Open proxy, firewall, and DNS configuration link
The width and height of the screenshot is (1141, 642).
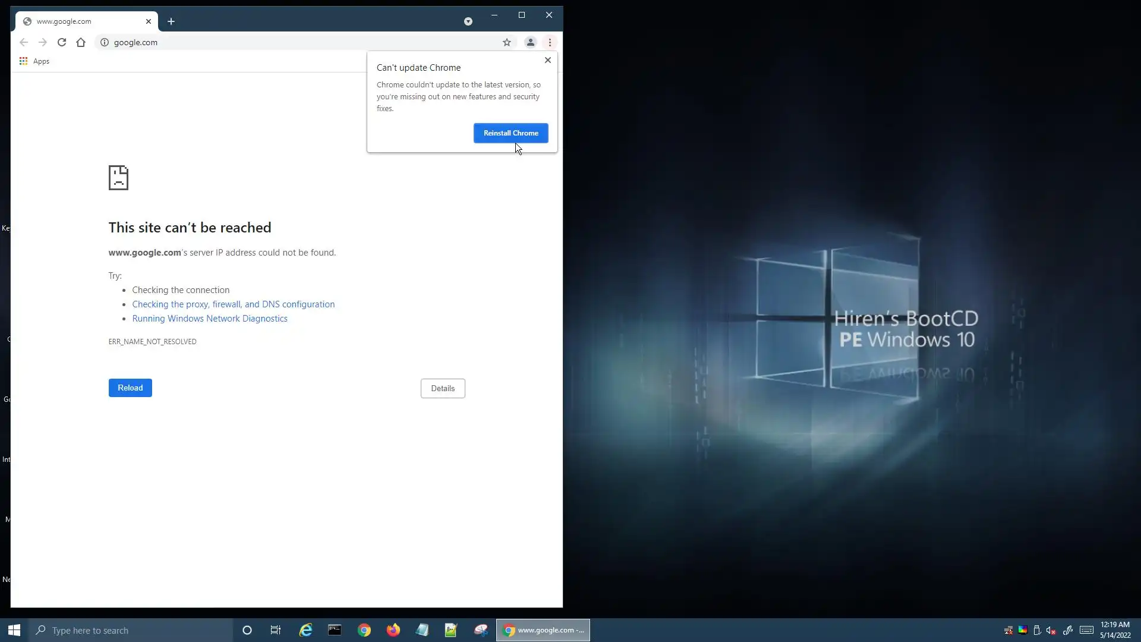[x=233, y=304]
